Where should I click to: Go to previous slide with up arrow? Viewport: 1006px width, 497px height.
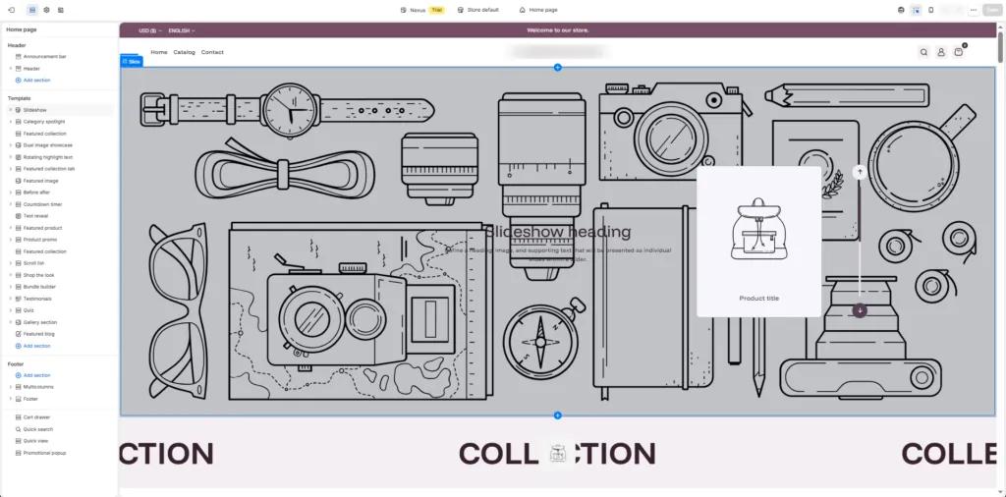(860, 172)
